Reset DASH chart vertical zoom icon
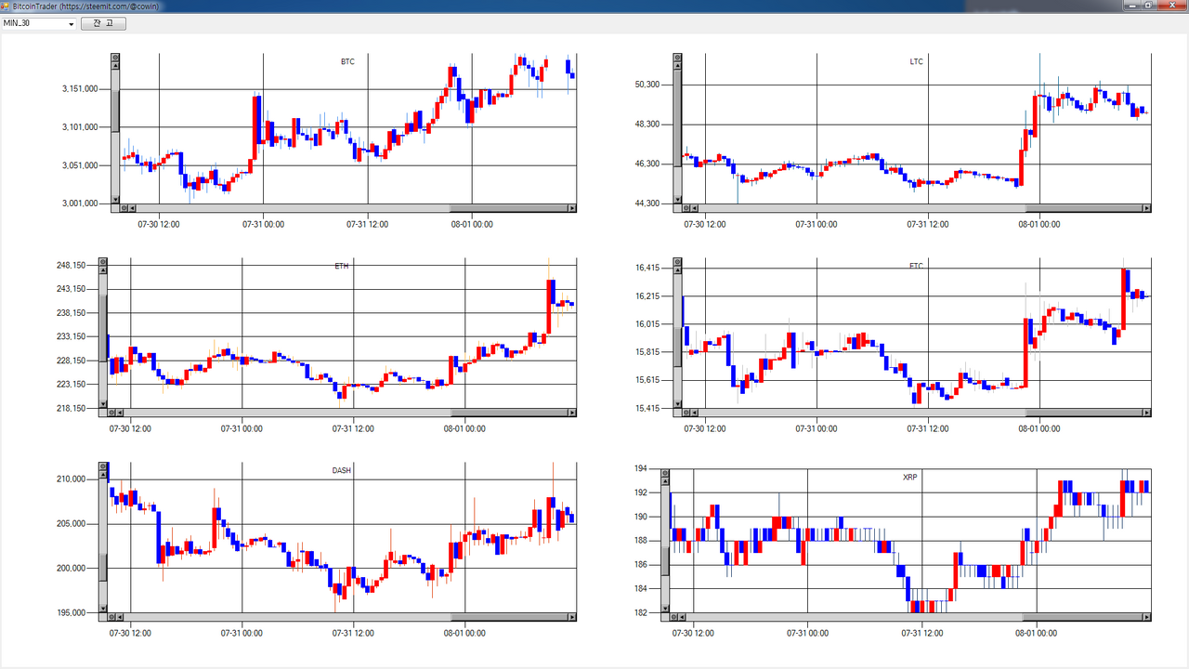The height and width of the screenshot is (669, 1189). pyautogui.click(x=103, y=466)
